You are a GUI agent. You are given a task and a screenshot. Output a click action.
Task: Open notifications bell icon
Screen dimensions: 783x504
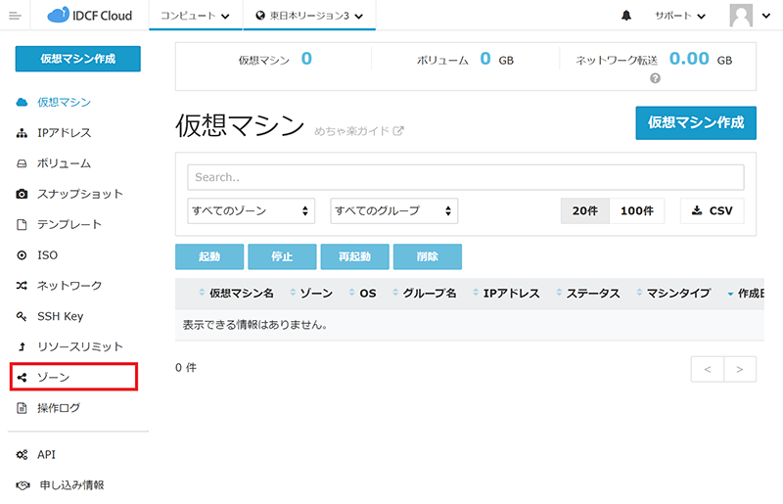point(626,16)
